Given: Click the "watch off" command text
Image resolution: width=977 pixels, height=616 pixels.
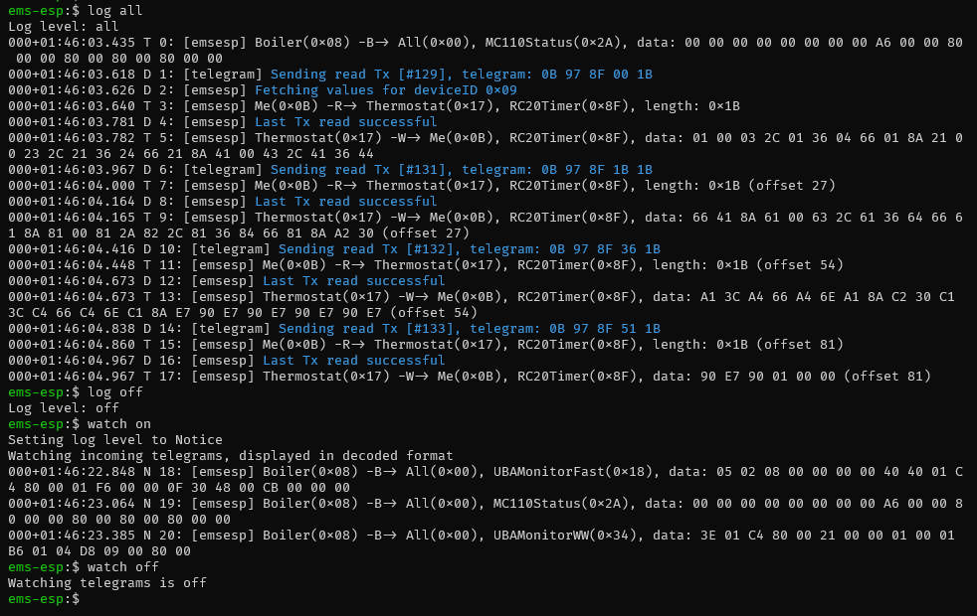Looking at the screenshot, I should (x=123, y=567).
